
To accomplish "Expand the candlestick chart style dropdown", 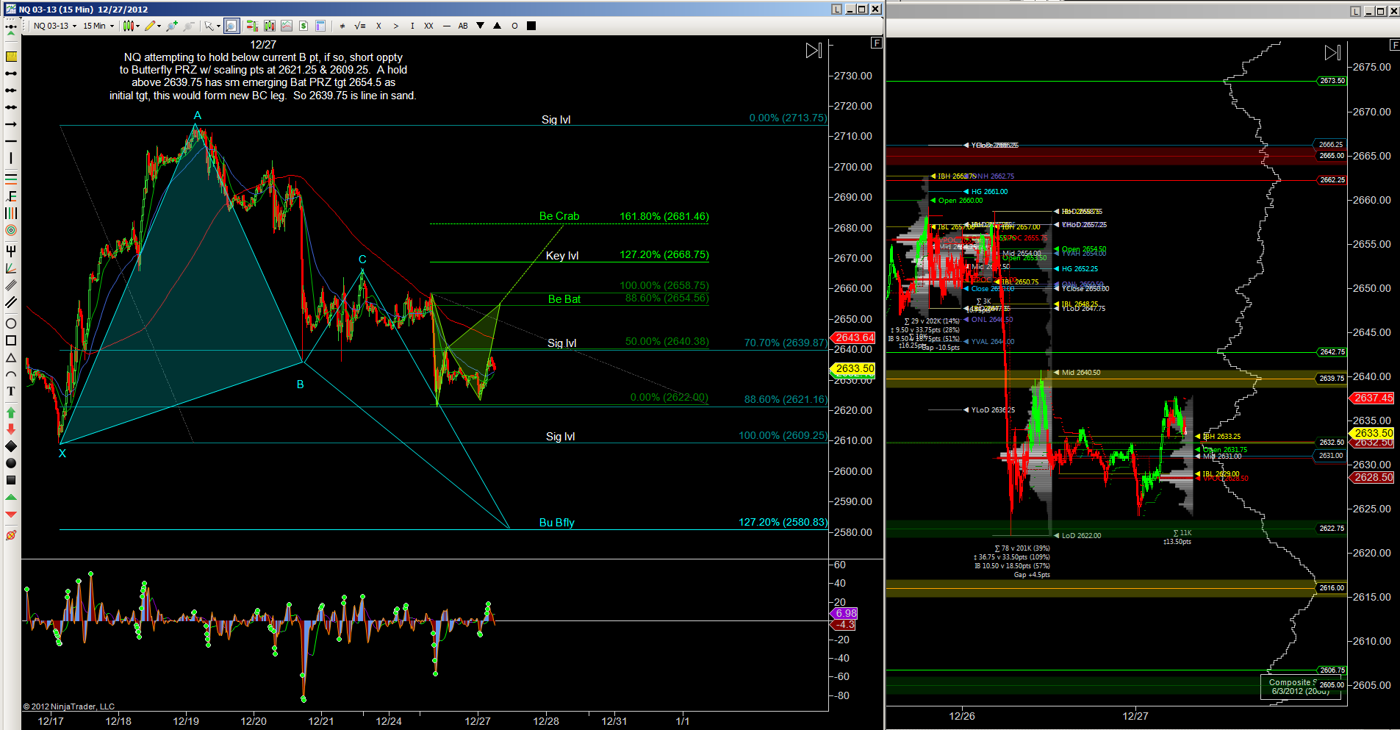I will point(132,26).
